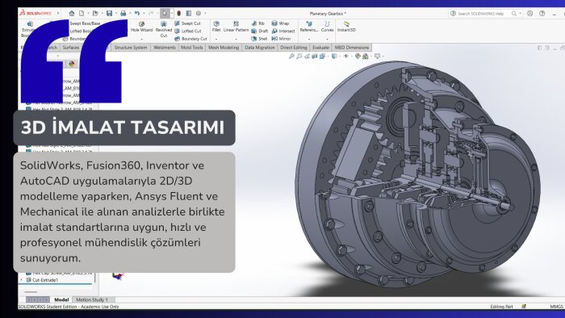This screenshot has width=565, height=318.
Task: Open the Save button dropdown arrow
Action: click(115, 14)
